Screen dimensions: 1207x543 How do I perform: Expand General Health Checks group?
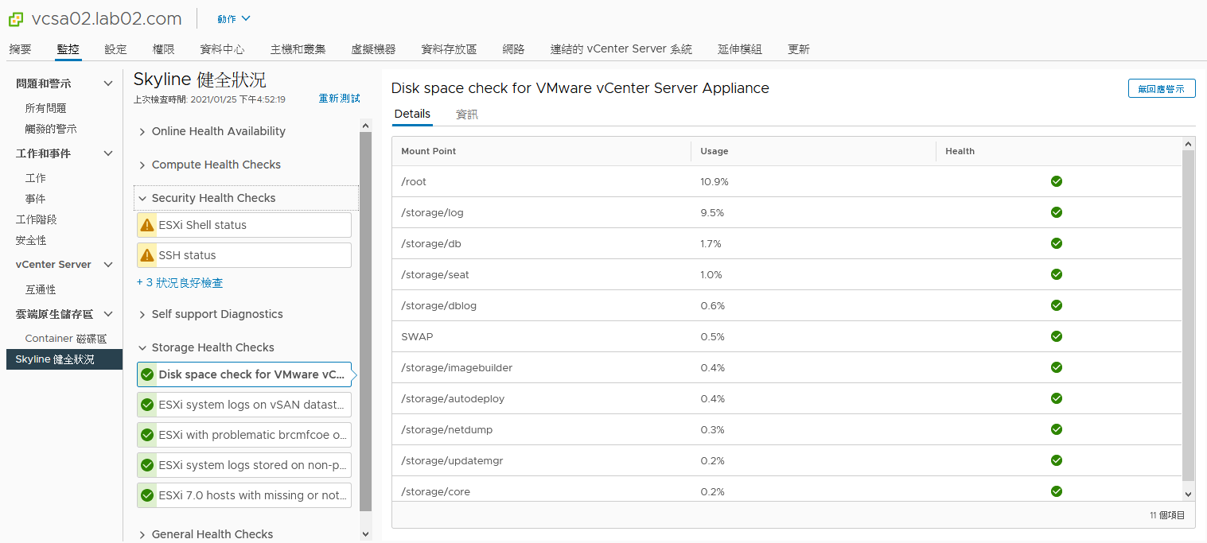(x=142, y=534)
